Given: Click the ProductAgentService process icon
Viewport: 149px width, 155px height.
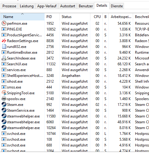Looking at the screenshot, I should [x=4, y=35].
